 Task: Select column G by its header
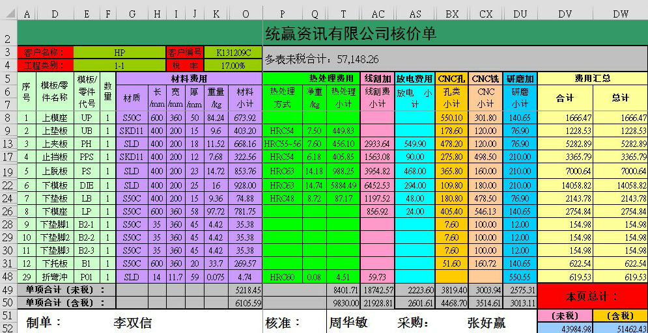point(132,14)
